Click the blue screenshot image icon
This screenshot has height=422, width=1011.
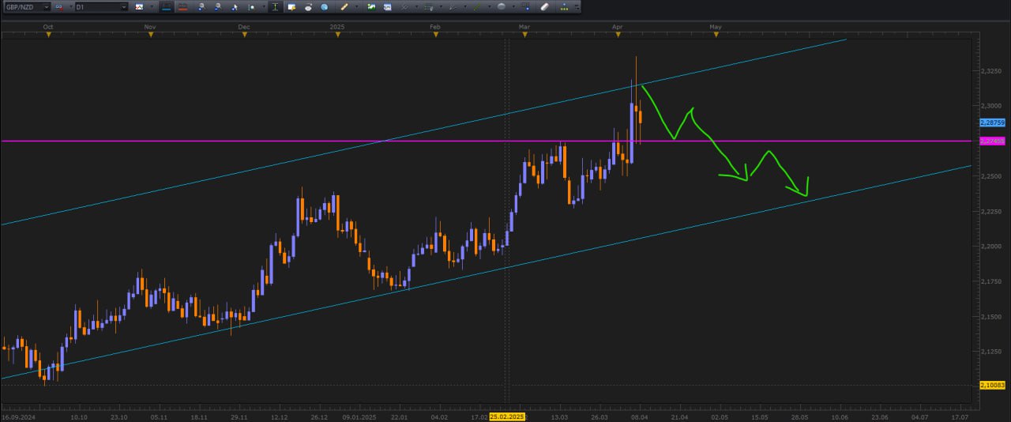point(387,7)
